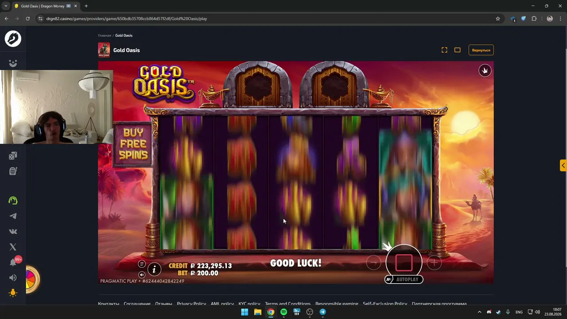The height and width of the screenshot is (319, 567).
Task: Show hidden system tray icons
Action: 479,312
